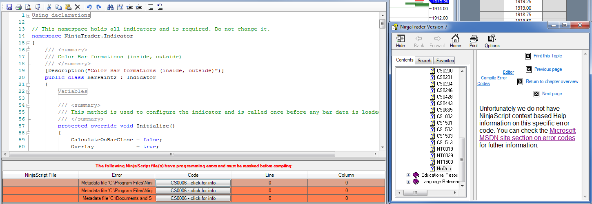Viewport: 592px width, 204px height.
Task: Switch to the Search tab
Action: [x=424, y=61]
